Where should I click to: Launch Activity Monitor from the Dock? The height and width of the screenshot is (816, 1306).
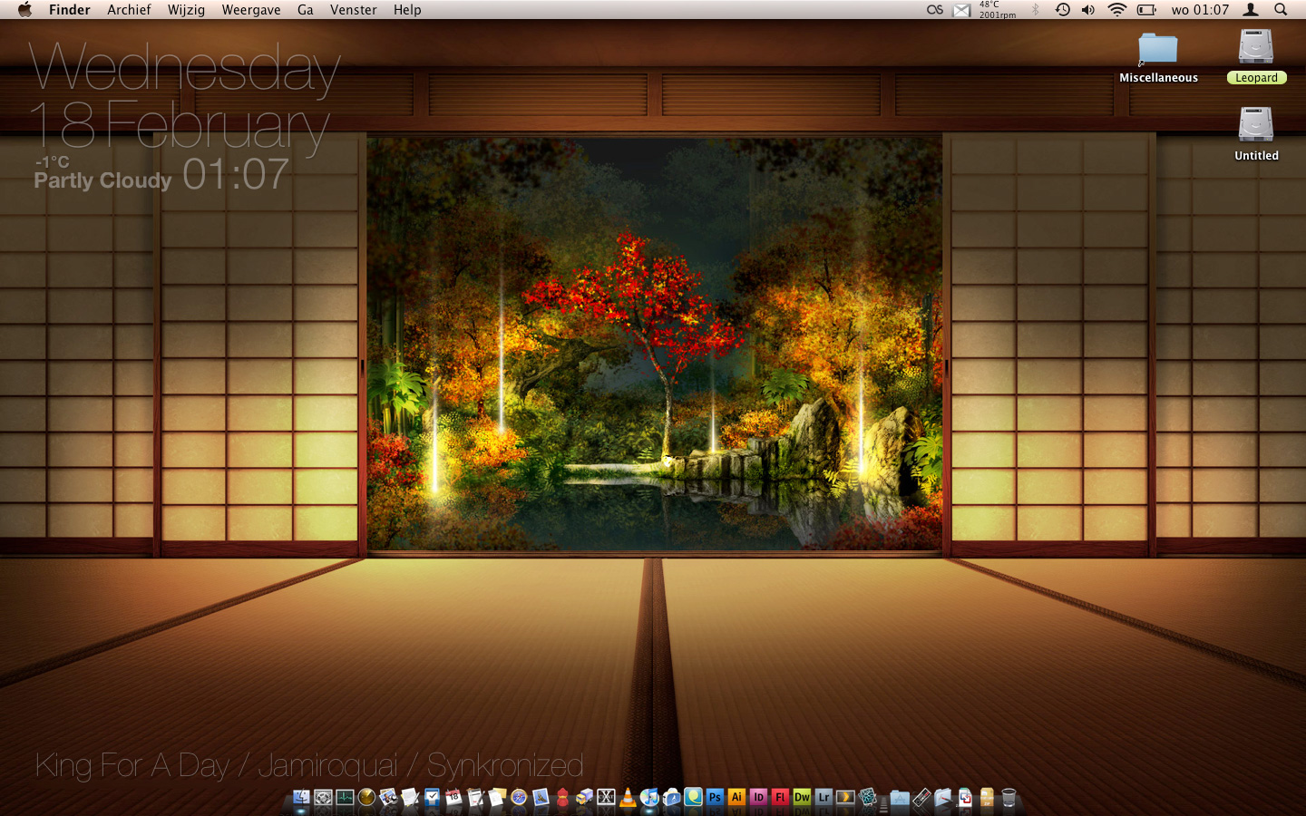(346, 798)
